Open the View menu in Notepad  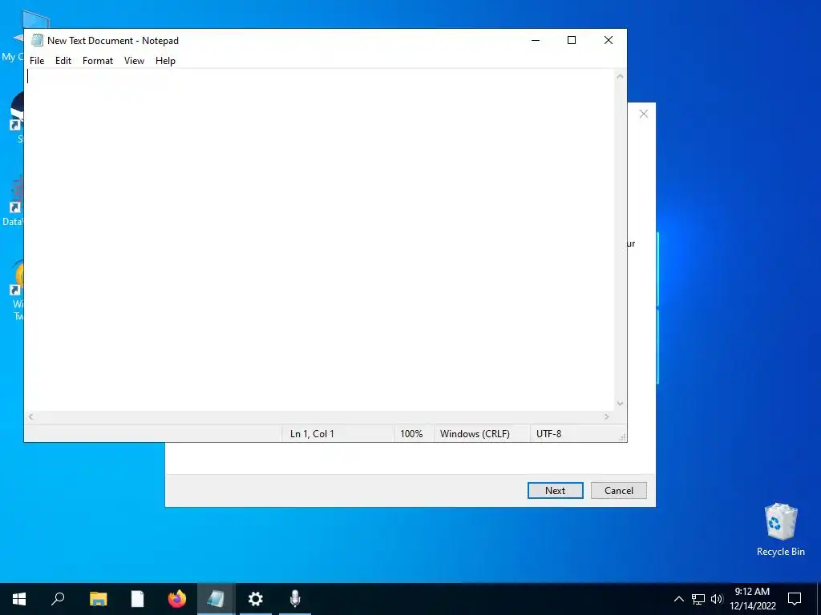coord(134,61)
